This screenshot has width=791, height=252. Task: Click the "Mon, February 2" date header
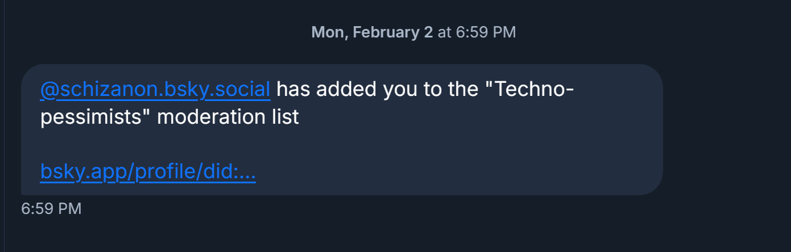pyautogui.click(x=372, y=32)
